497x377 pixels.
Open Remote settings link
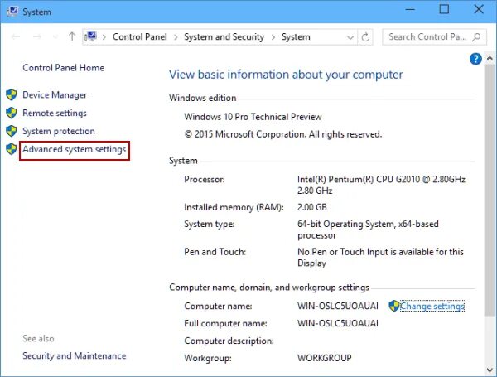pos(55,113)
